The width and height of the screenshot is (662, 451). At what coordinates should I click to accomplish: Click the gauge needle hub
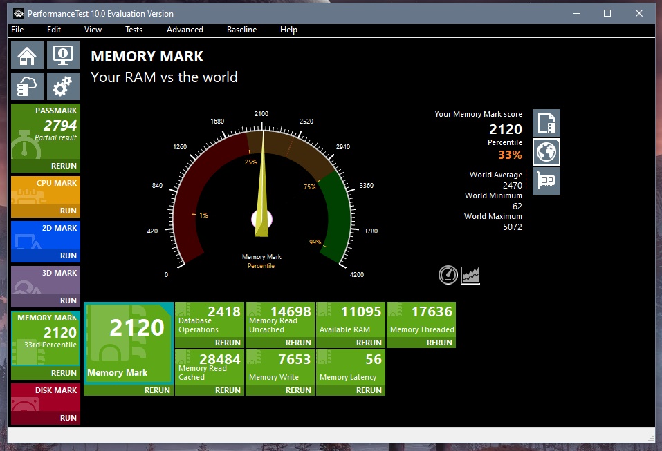click(261, 219)
